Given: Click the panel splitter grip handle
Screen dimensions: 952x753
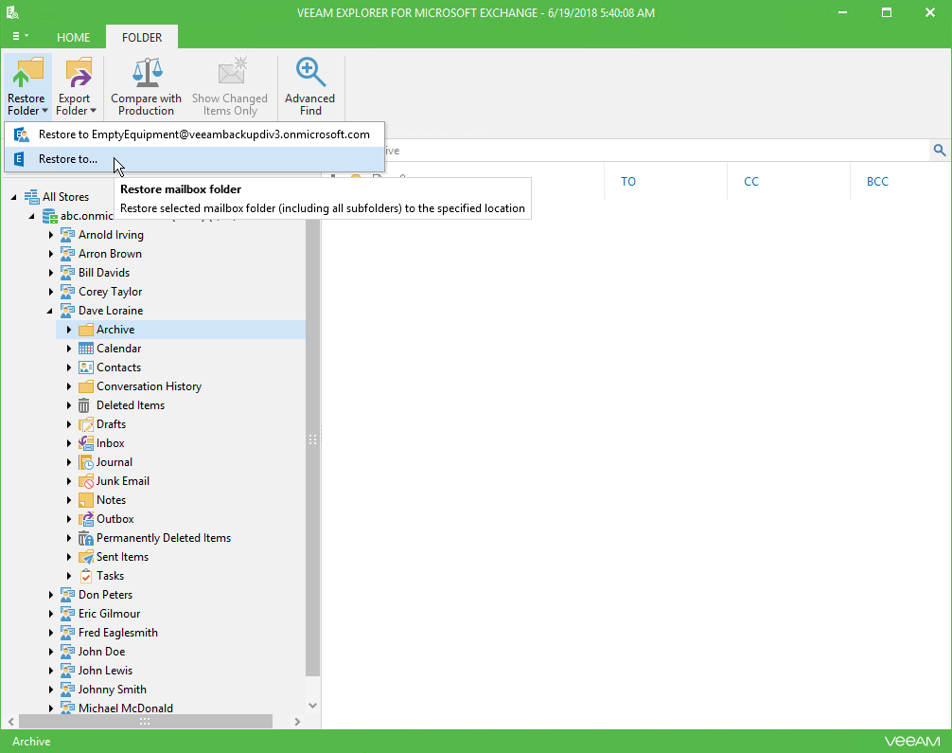Looking at the screenshot, I should 312,439.
